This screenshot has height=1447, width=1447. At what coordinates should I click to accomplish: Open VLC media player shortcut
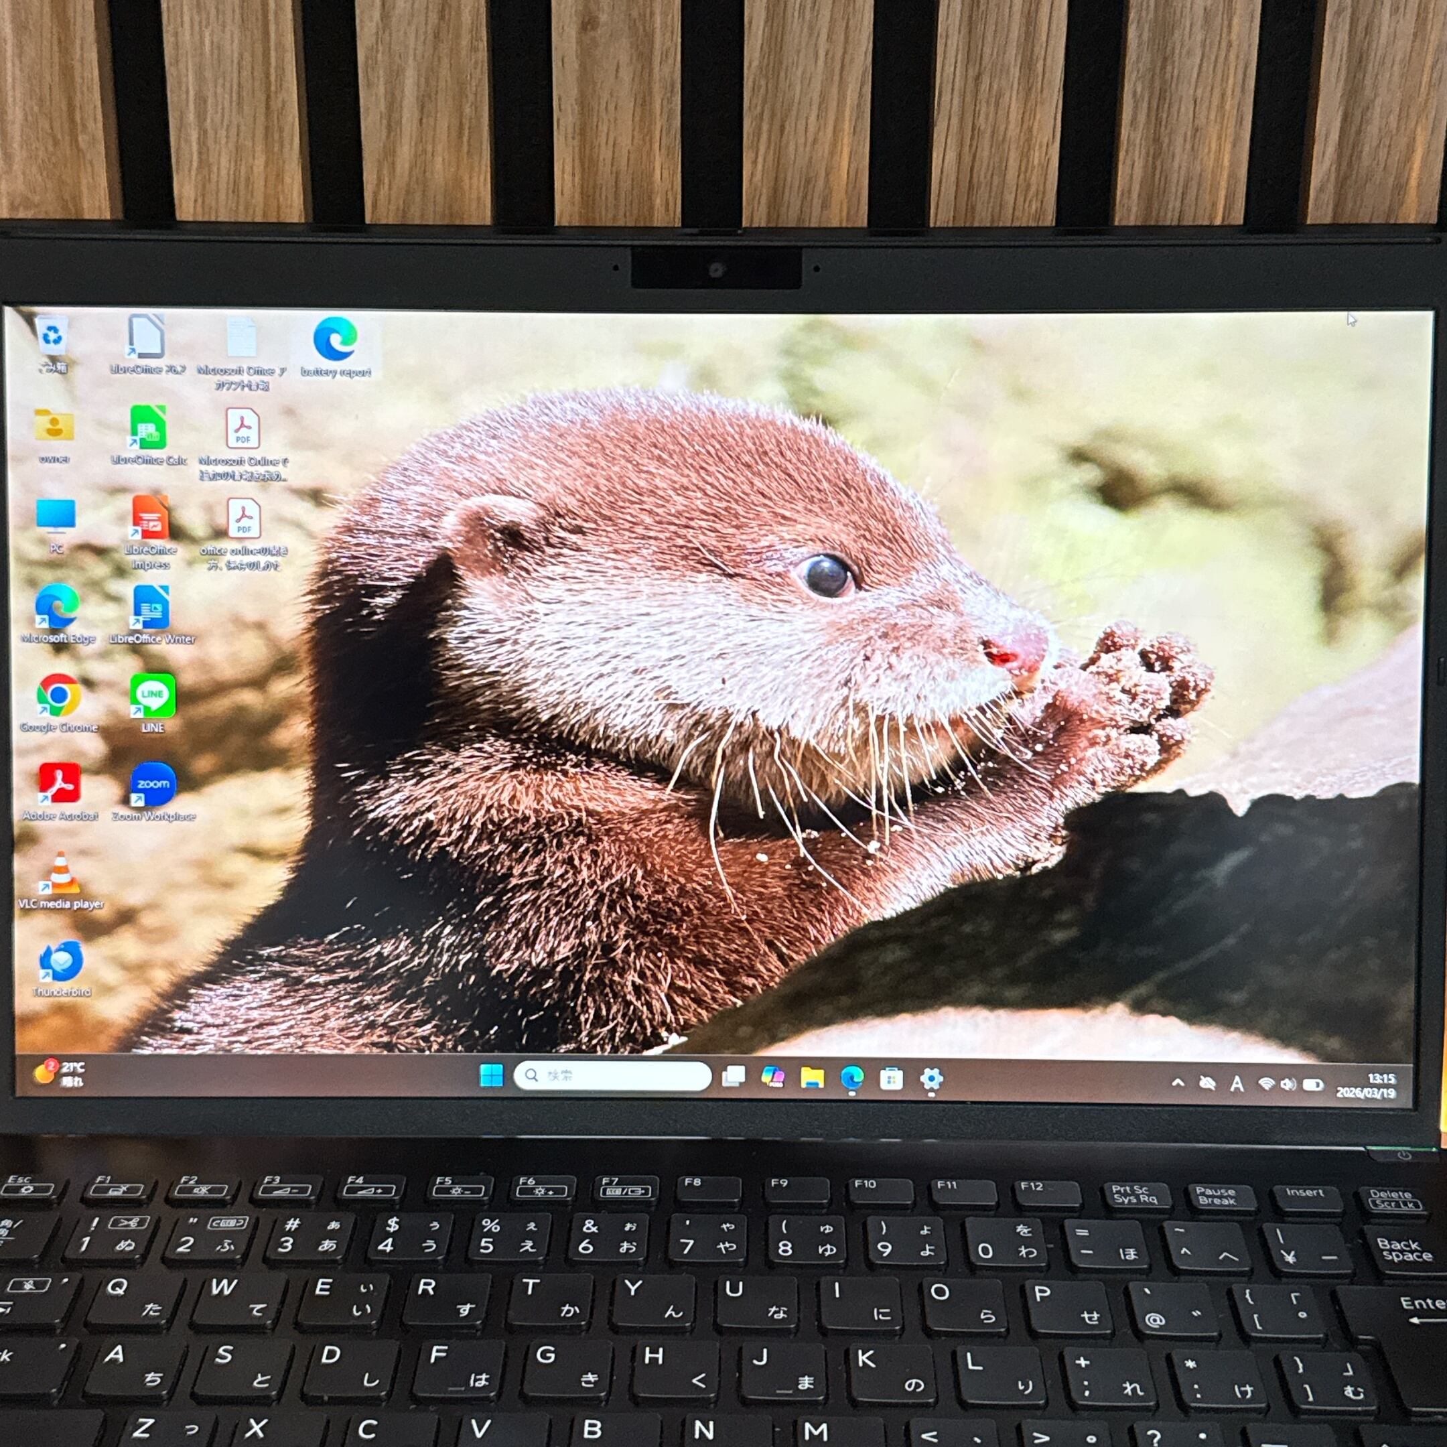point(62,874)
